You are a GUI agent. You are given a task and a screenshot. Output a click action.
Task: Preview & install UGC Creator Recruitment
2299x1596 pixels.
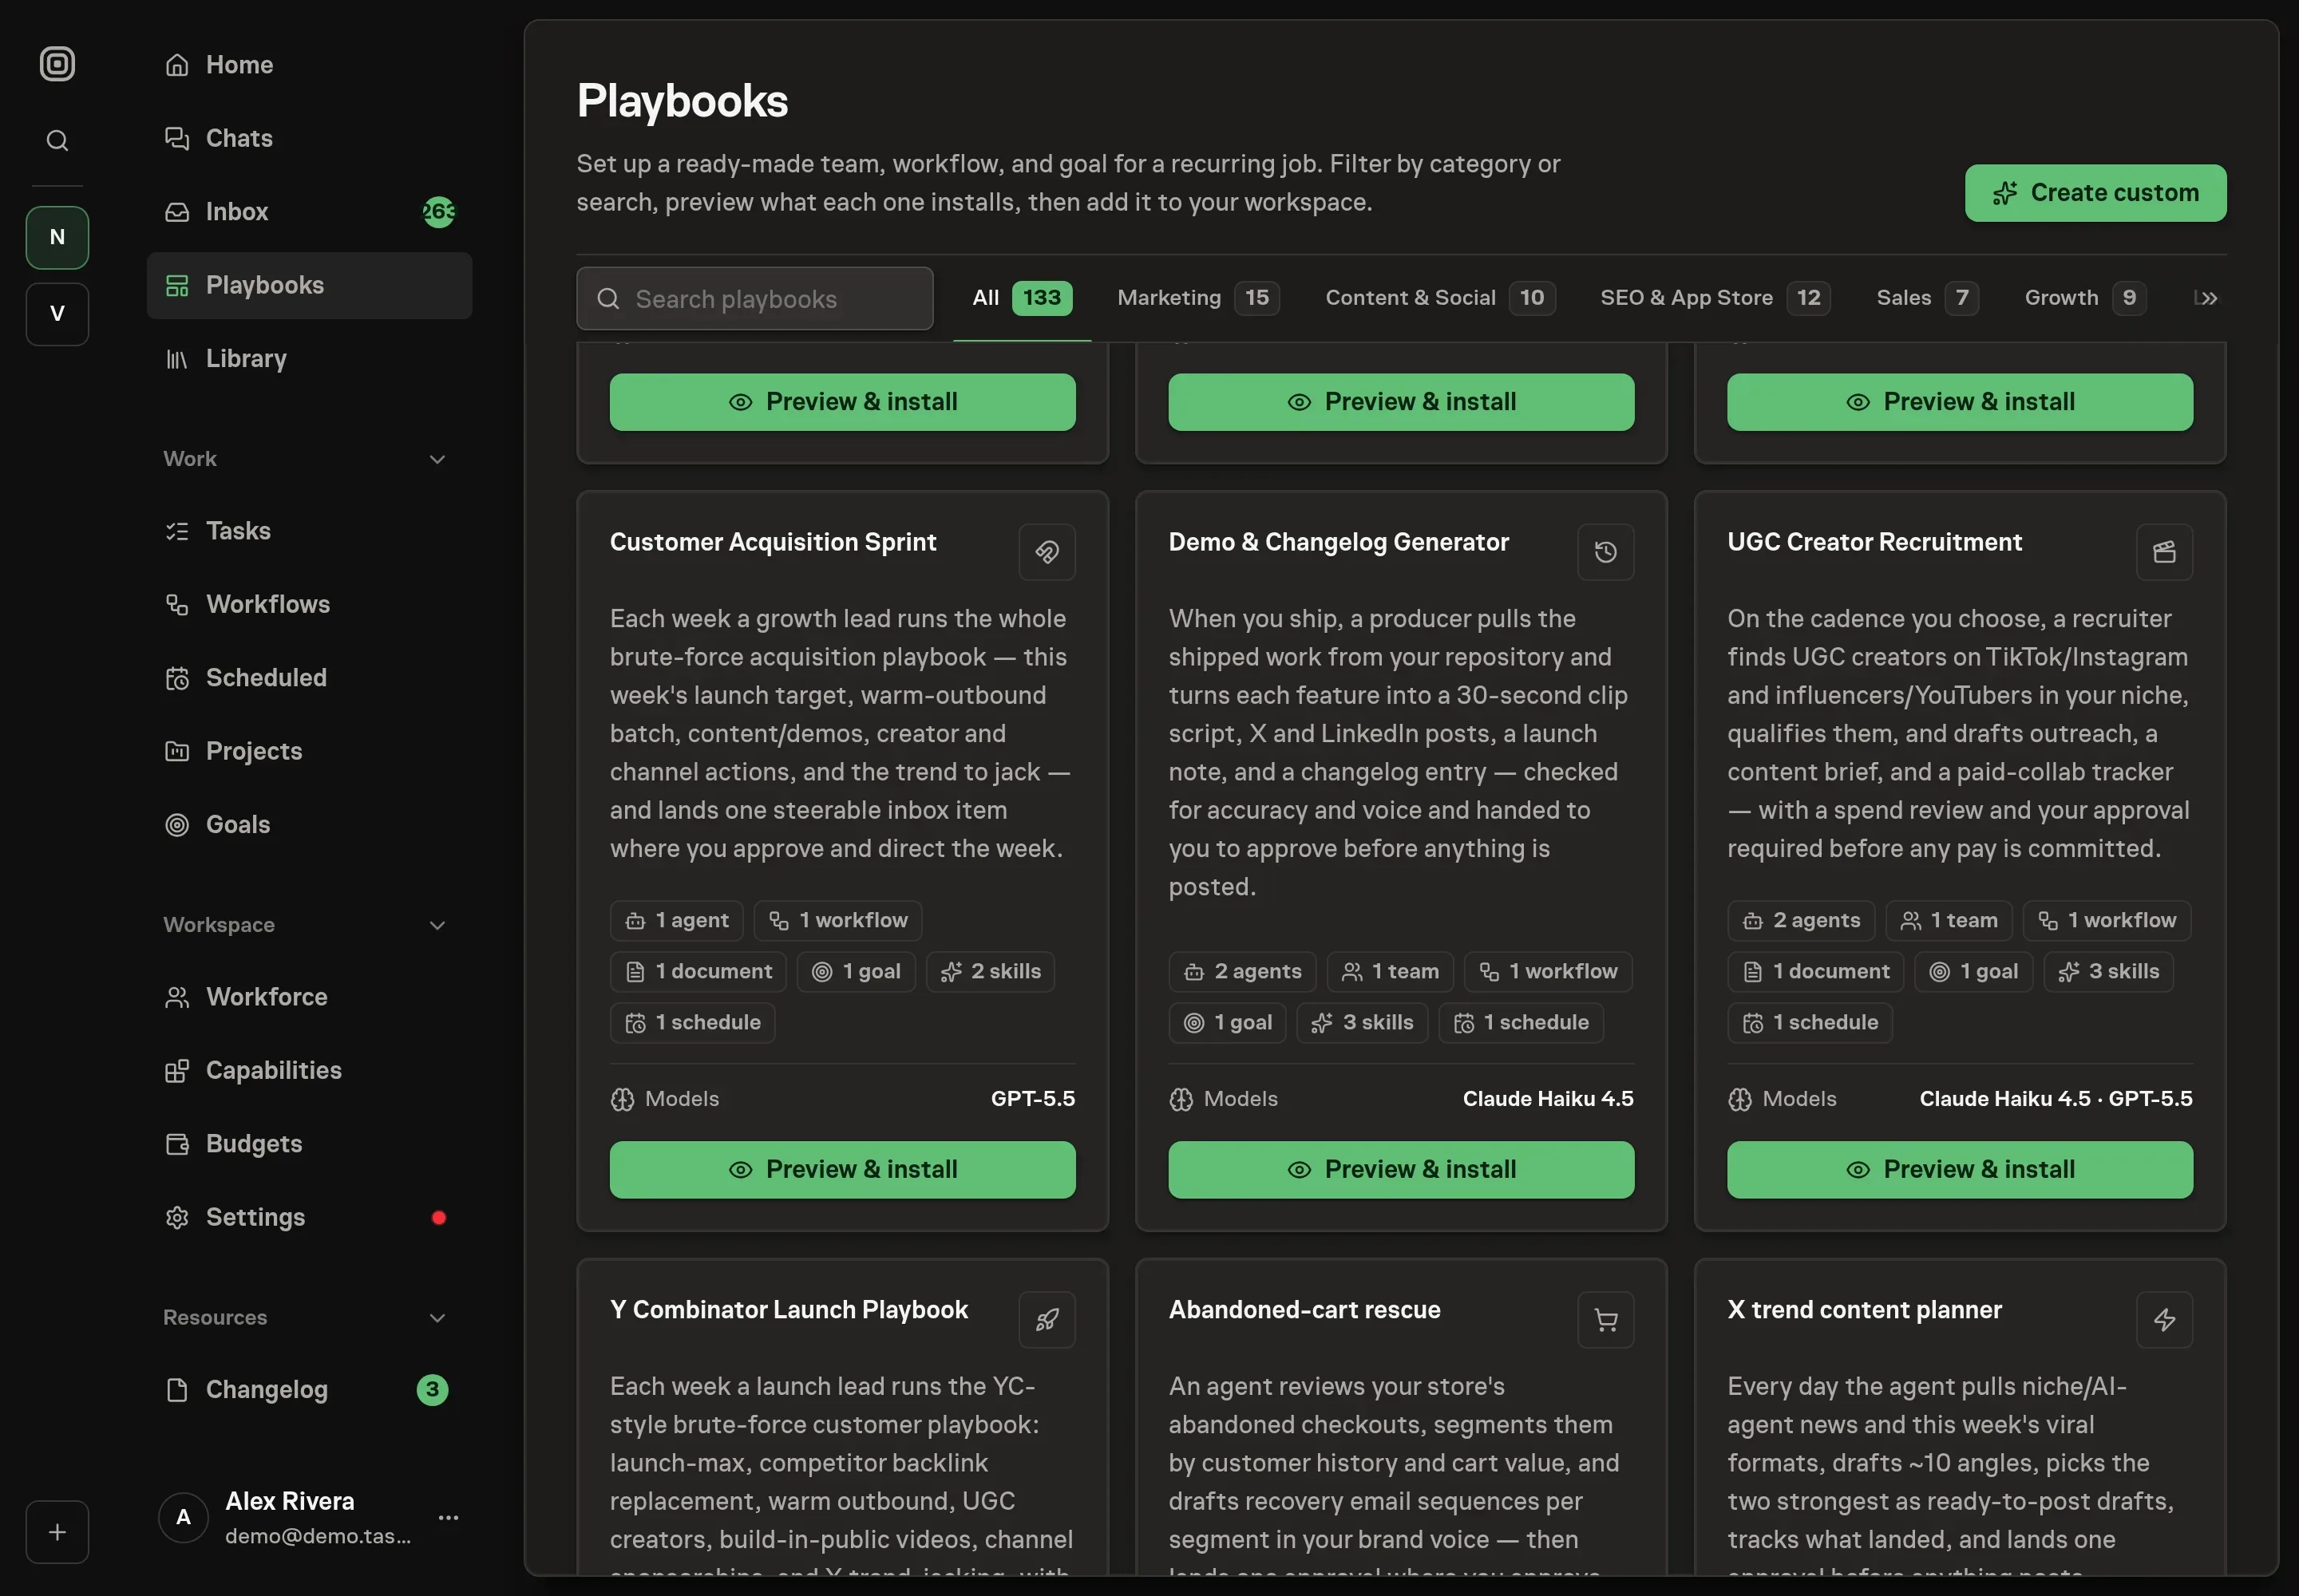coord(1960,1170)
